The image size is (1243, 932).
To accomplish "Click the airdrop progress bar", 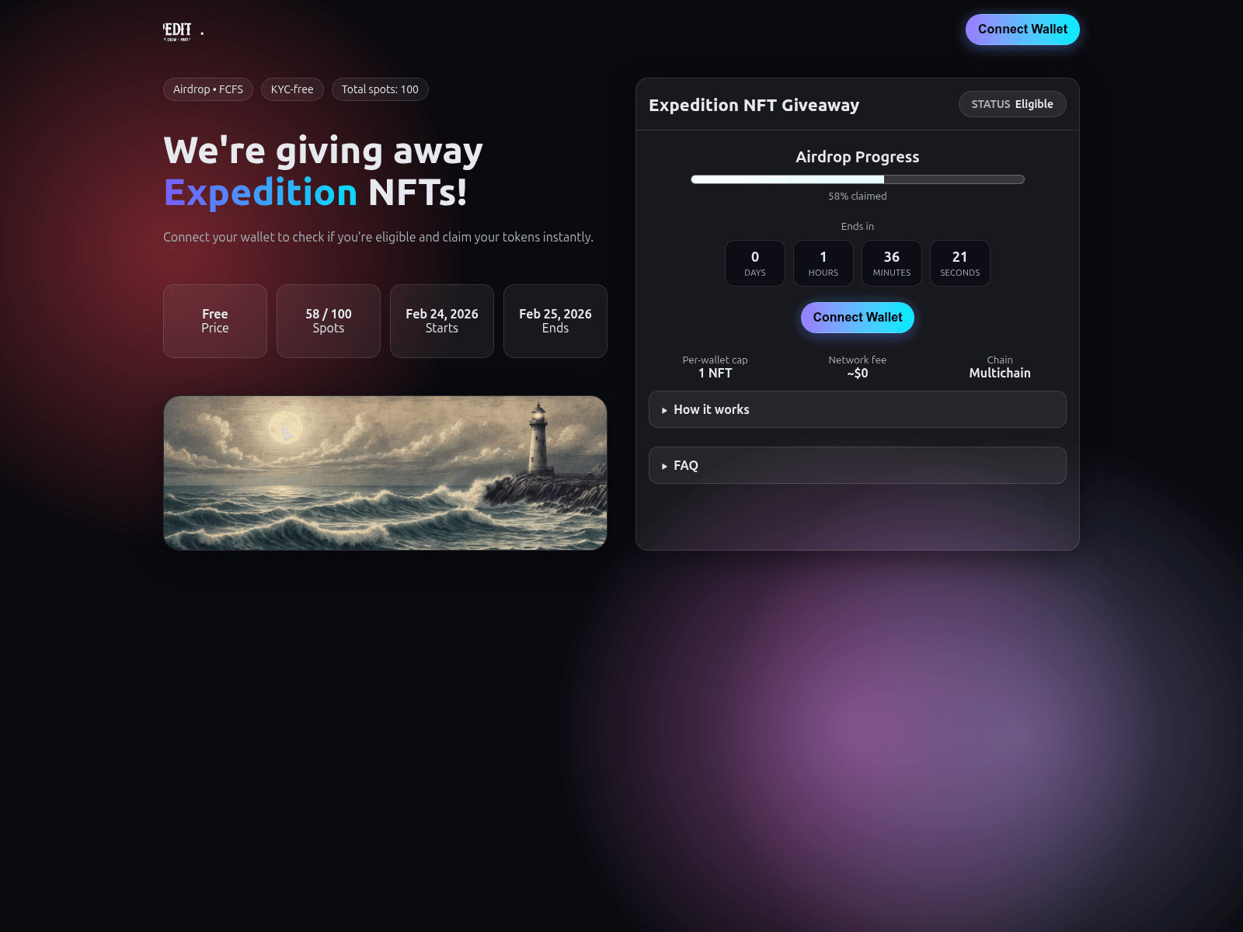I will click(858, 179).
